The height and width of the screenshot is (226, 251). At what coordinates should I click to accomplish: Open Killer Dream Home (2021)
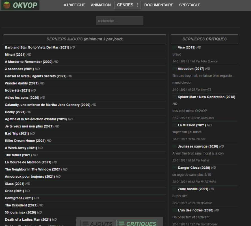25,141
